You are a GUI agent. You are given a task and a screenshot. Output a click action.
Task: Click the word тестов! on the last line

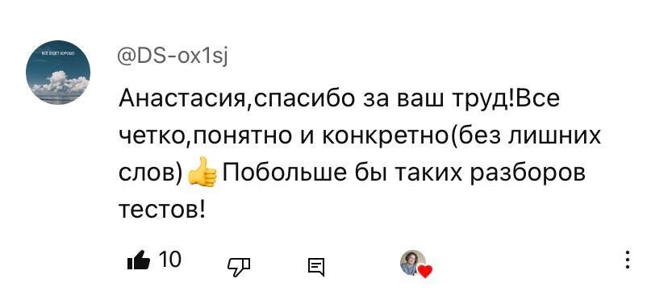pyautogui.click(x=161, y=209)
